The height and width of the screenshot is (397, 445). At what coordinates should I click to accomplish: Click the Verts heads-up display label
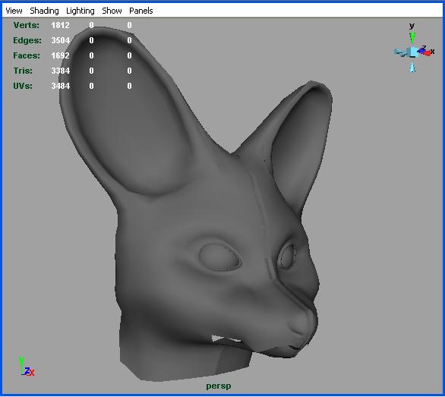[x=27, y=25]
